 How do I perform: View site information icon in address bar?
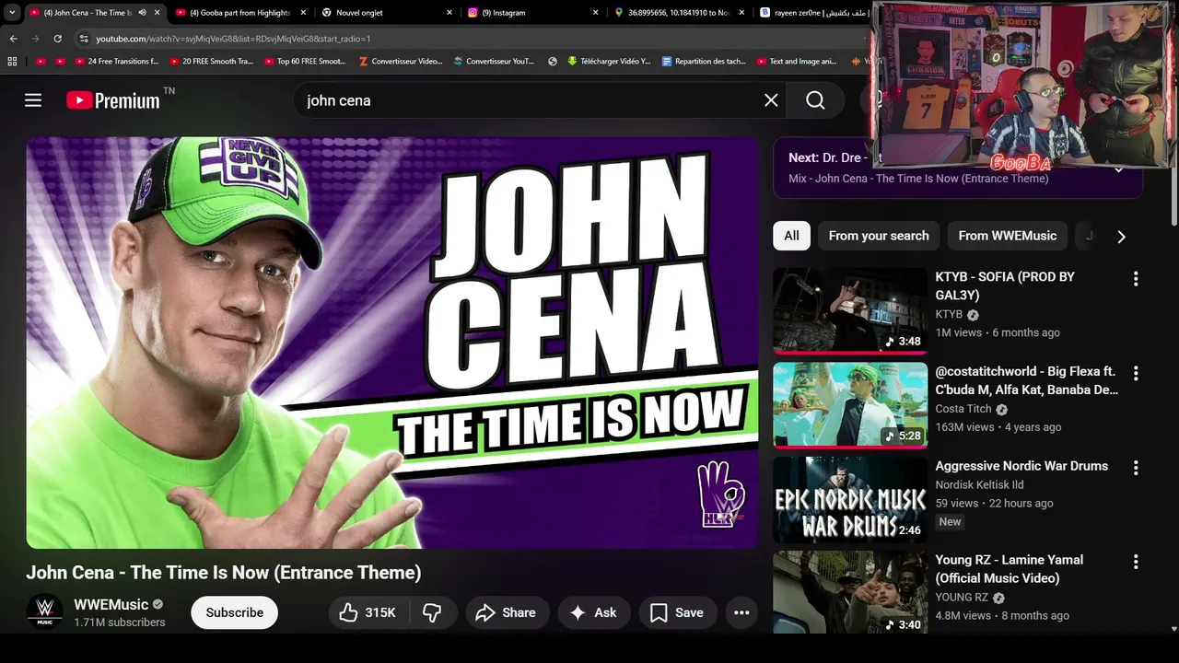84,39
